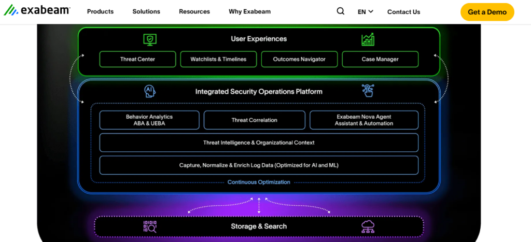Click the Behavior Analytics ABA & UEBA box
The width and height of the screenshot is (531, 242).
[149, 120]
